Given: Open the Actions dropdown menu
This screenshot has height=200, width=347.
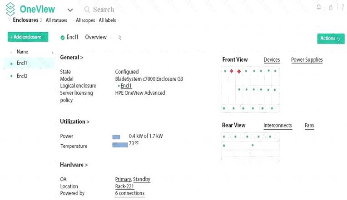Looking at the screenshot, I should [x=331, y=39].
